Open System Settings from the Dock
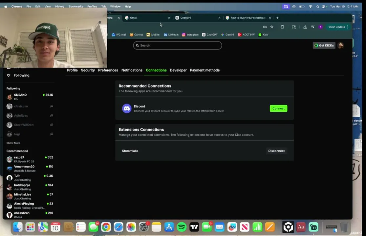The height and width of the screenshot is (236, 366). tap(144, 227)
